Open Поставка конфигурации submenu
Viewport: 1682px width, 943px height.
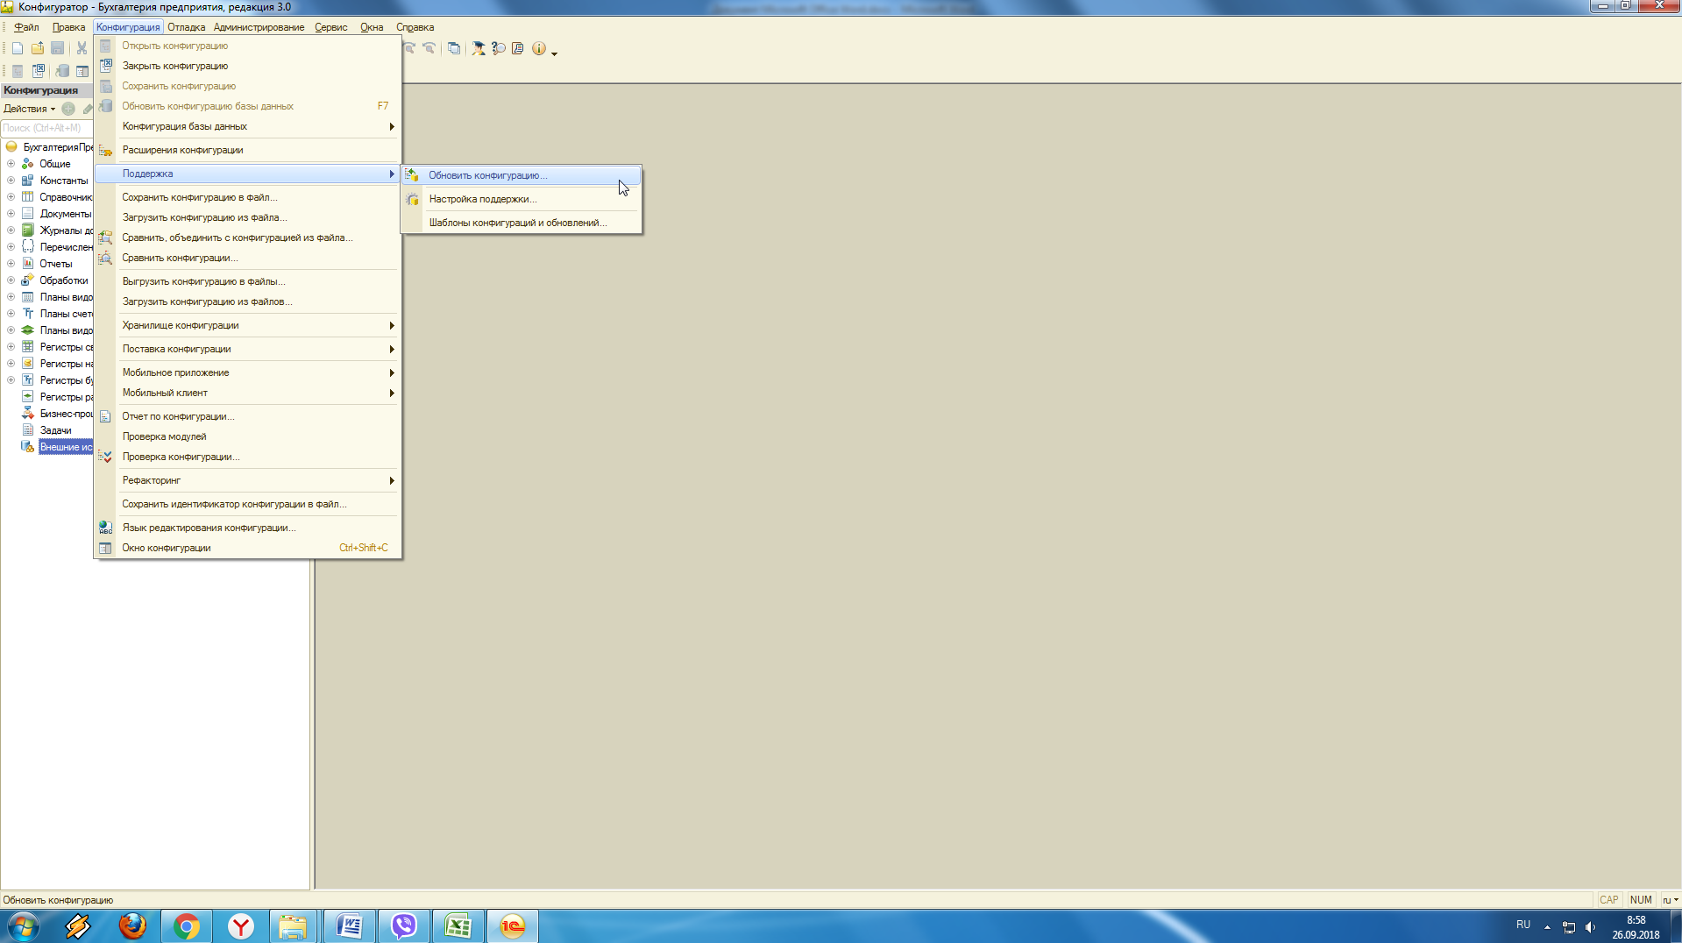coord(248,349)
